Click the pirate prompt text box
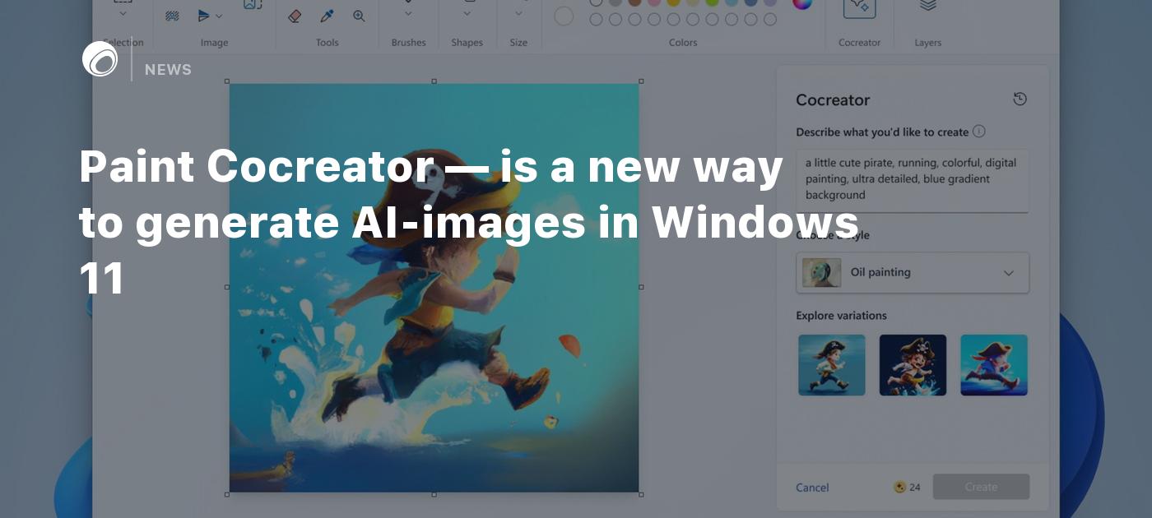This screenshot has height=518, width=1152. click(912, 180)
